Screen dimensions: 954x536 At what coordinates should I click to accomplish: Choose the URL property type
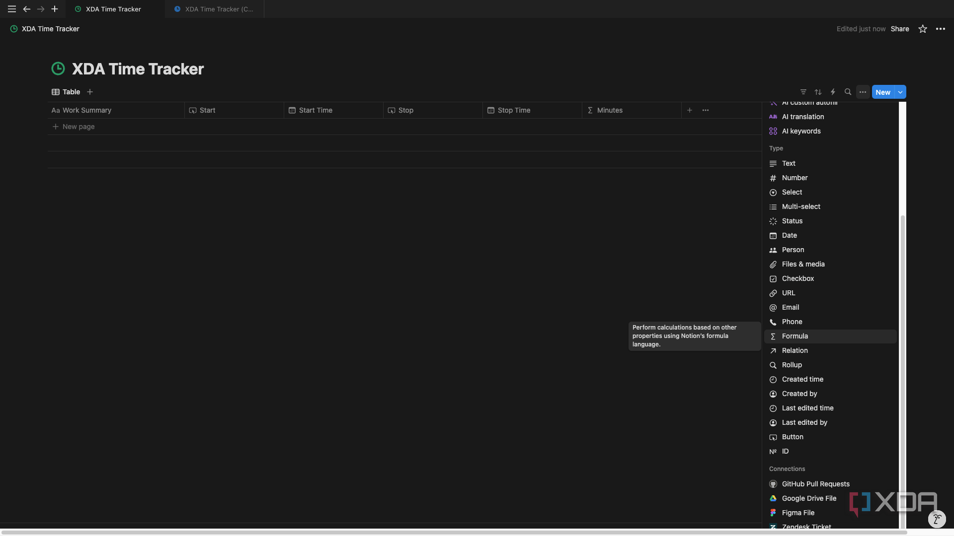(x=830, y=293)
